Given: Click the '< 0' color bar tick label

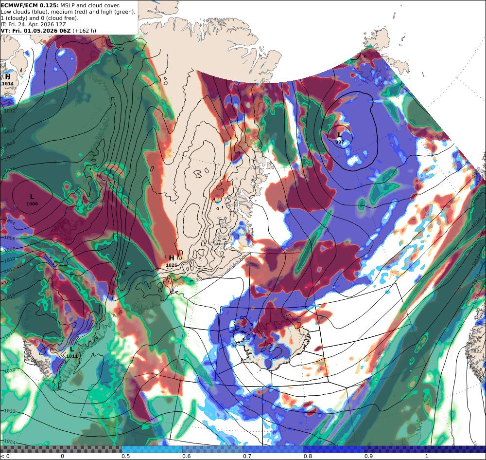Looking at the screenshot, I should coord(5,456).
